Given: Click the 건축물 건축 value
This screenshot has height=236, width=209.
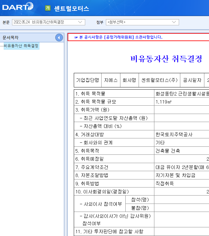Looking at the screenshot, I should click(x=168, y=151).
